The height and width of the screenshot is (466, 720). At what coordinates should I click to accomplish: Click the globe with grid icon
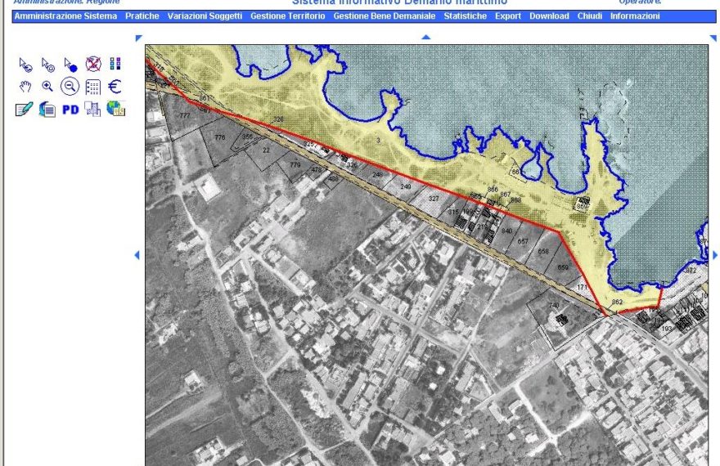point(115,110)
